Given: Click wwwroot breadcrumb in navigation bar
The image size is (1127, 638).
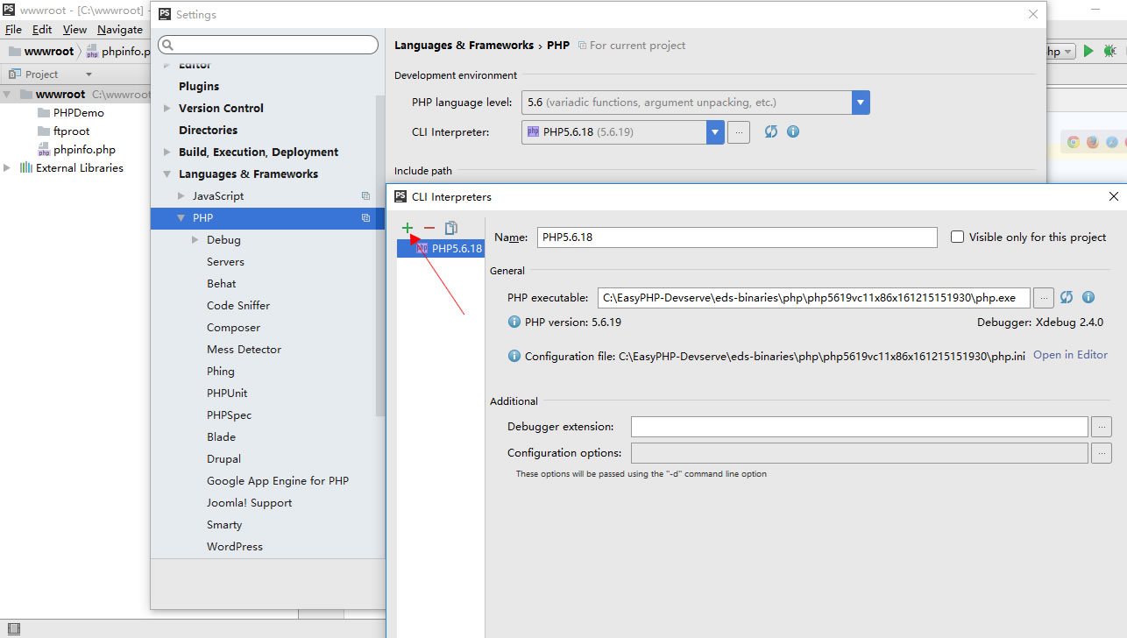Looking at the screenshot, I should pyautogui.click(x=42, y=52).
